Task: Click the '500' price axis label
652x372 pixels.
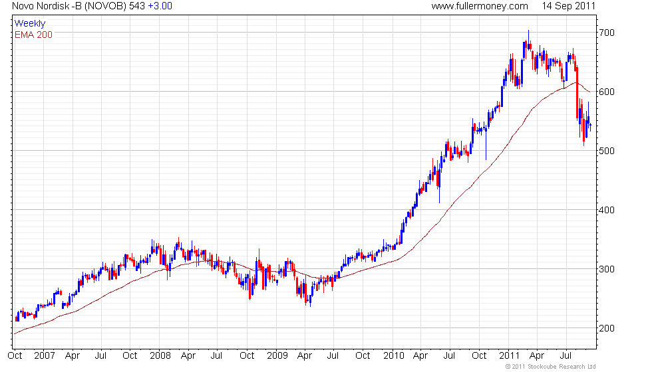Action: (x=607, y=151)
